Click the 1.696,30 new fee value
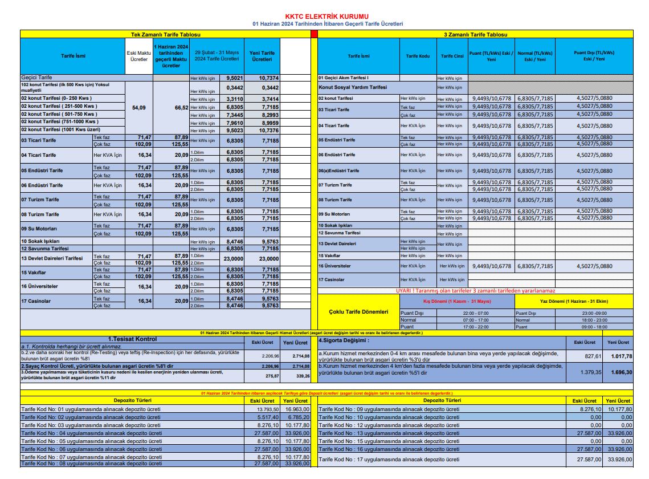 tap(619, 372)
